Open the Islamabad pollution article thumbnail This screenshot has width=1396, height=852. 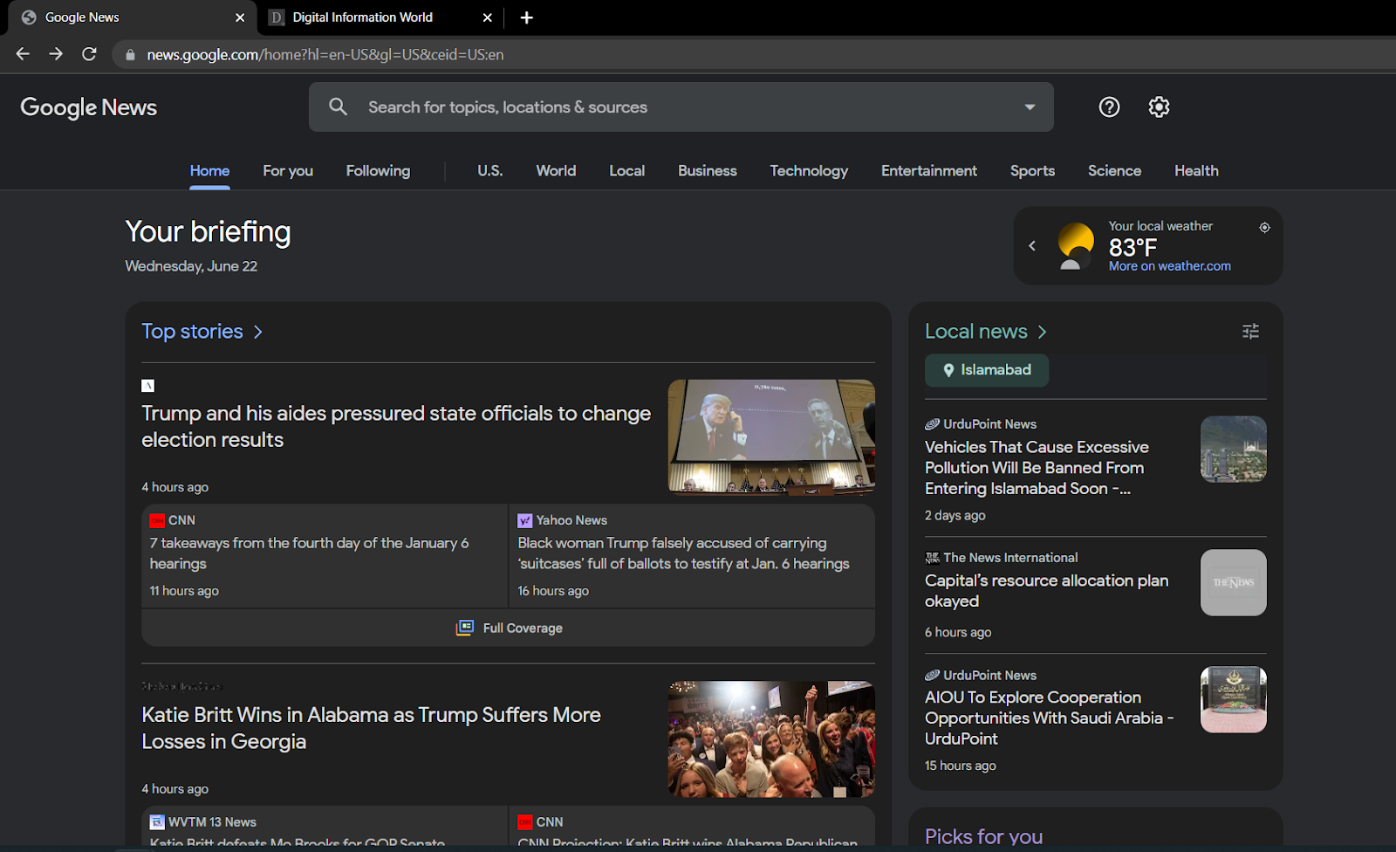click(x=1234, y=449)
